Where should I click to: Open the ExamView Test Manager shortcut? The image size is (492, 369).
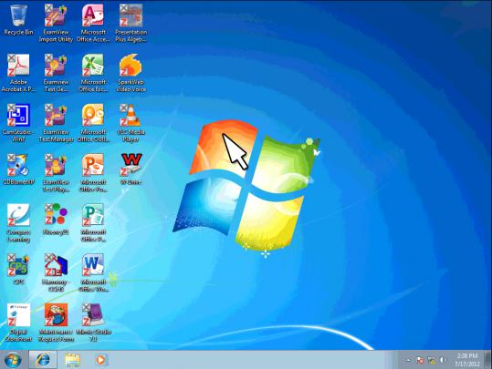point(56,123)
